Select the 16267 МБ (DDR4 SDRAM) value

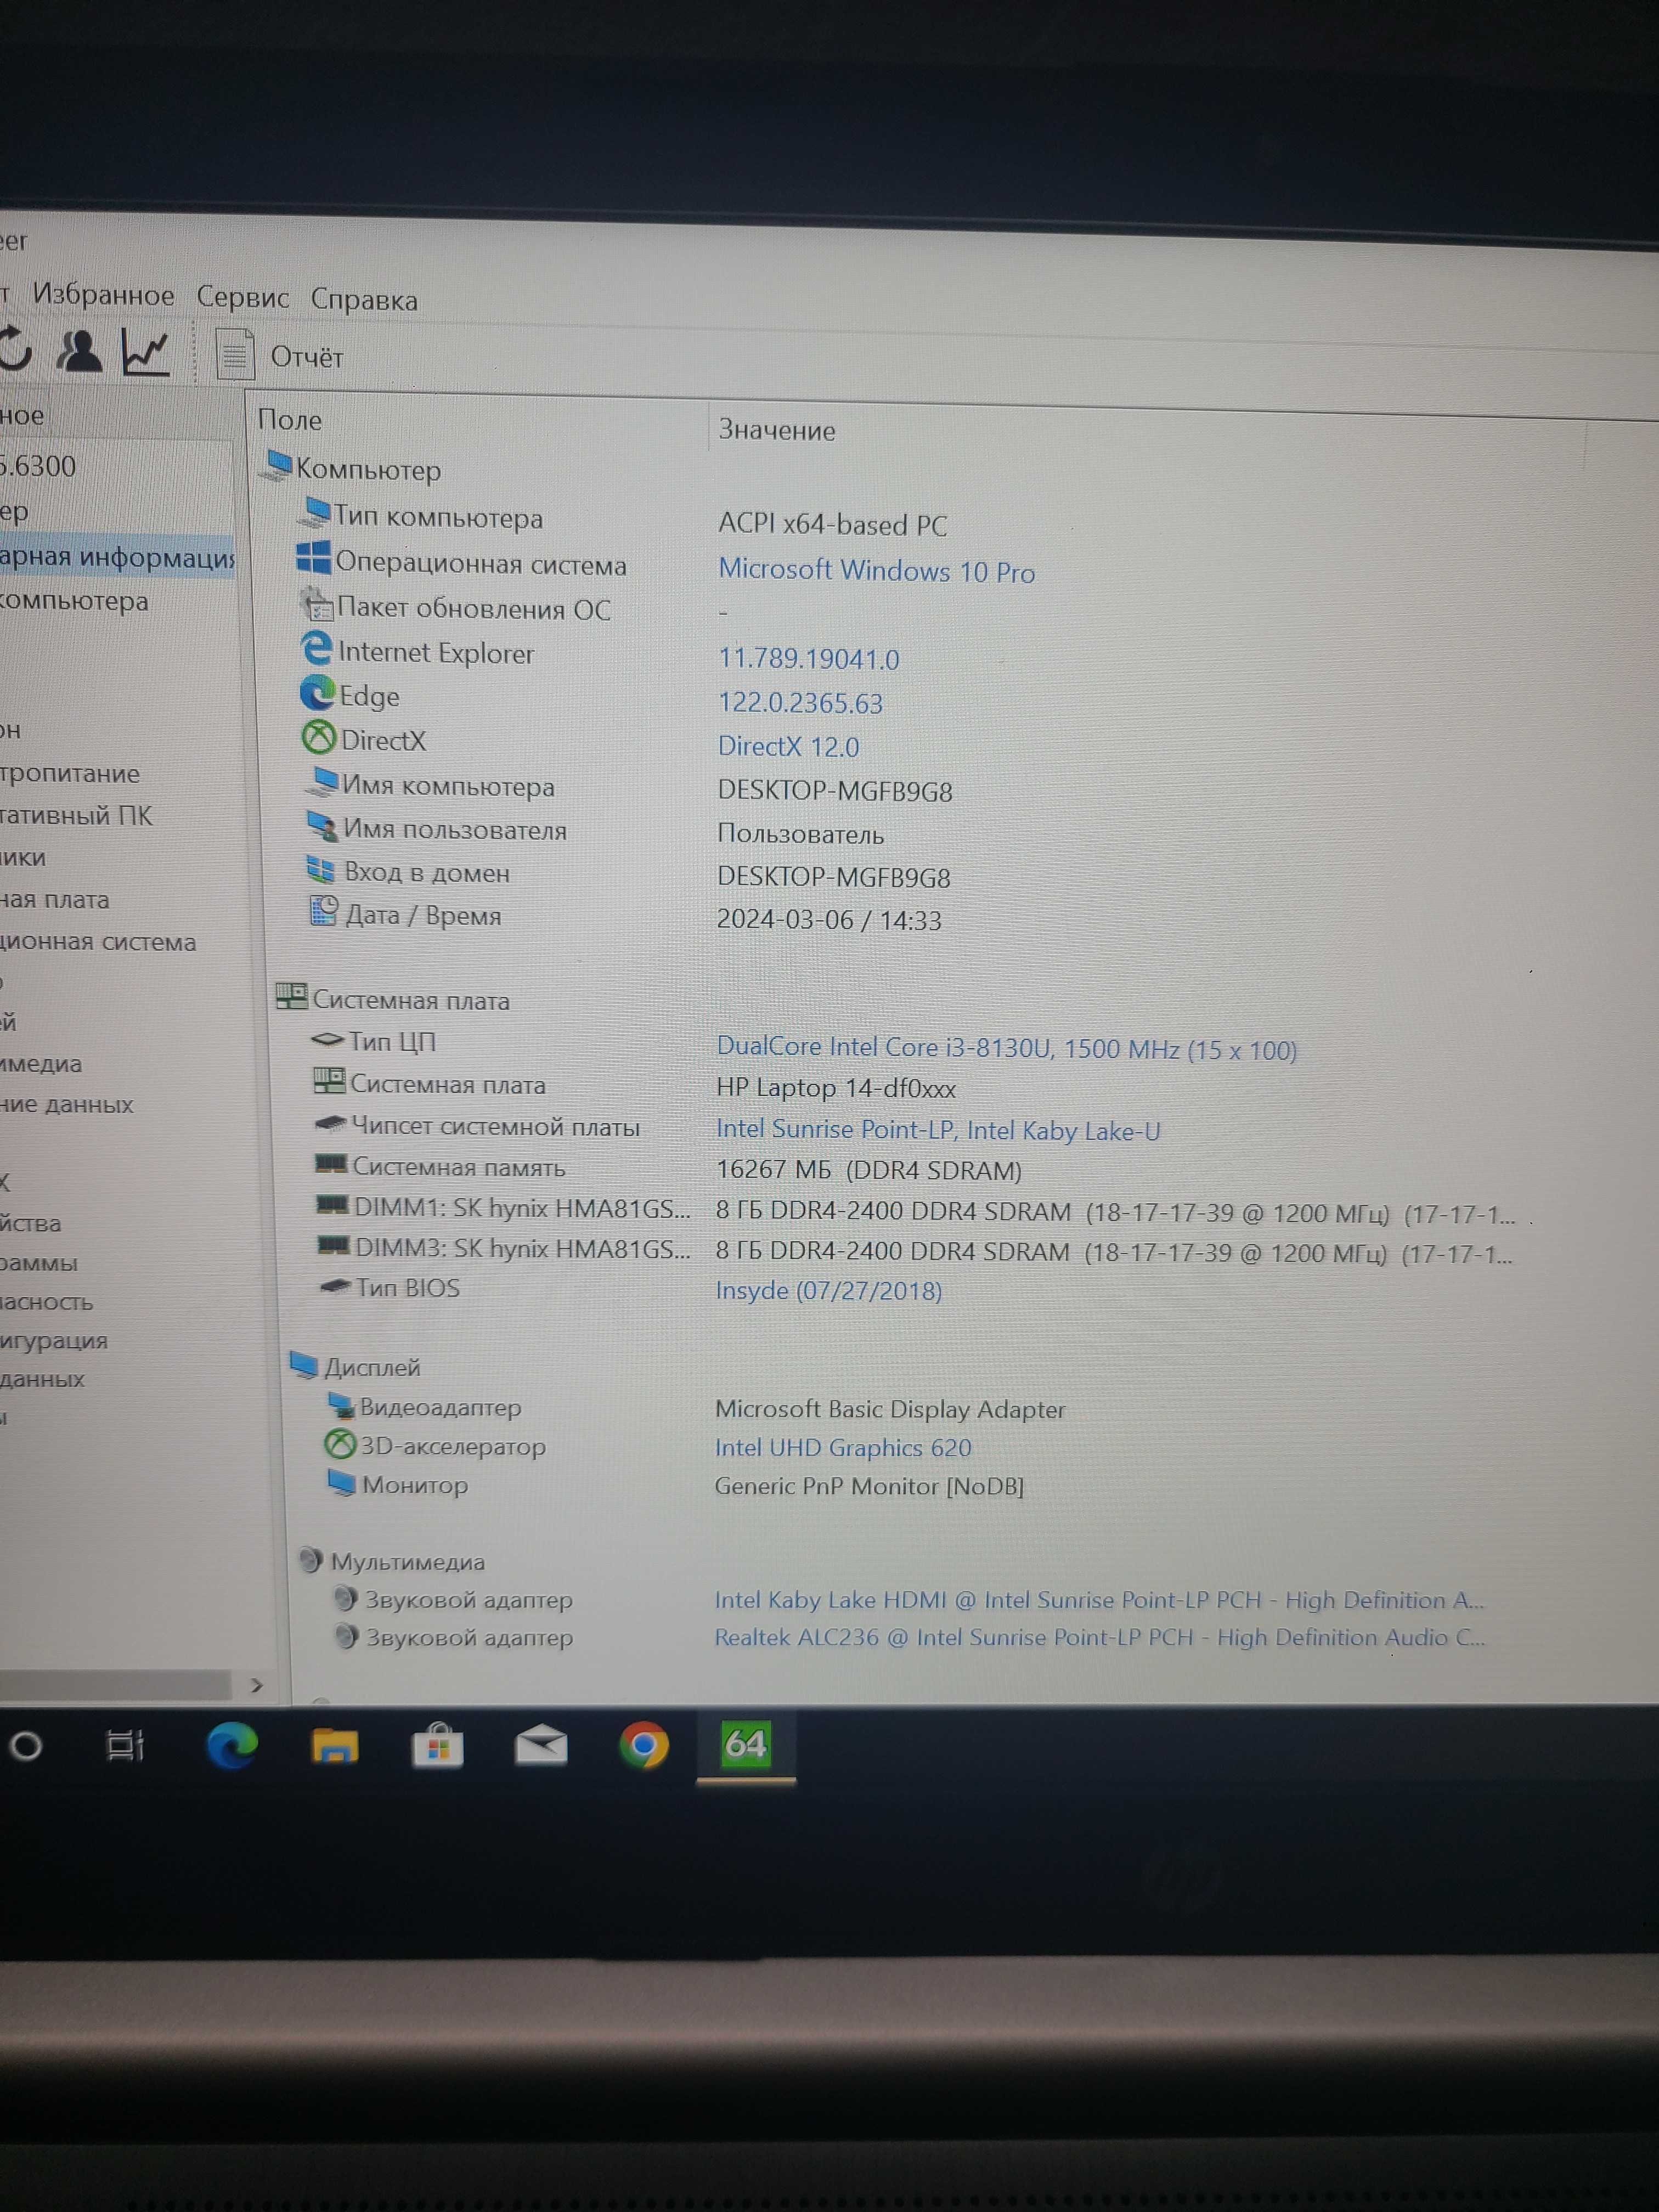tap(869, 1170)
